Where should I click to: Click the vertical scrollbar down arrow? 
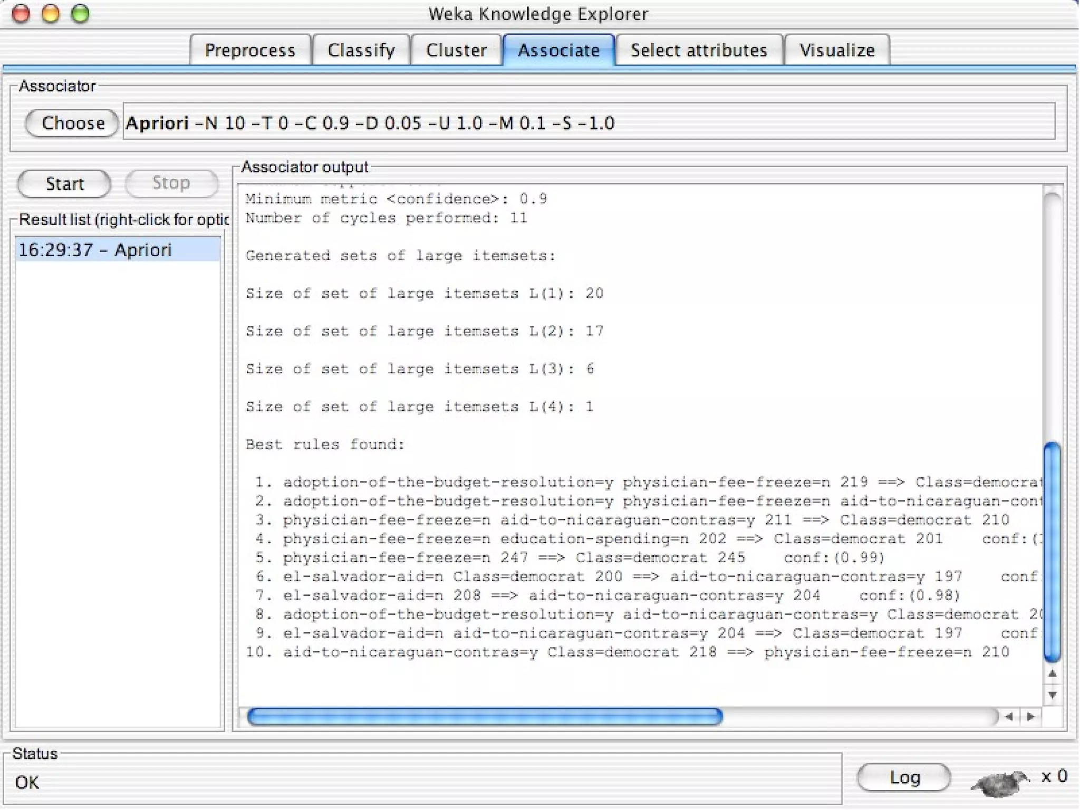[1052, 695]
